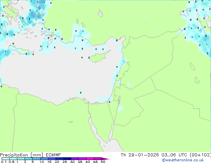Open the weatheronline.co.uk copyright link

(x=183, y=160)
